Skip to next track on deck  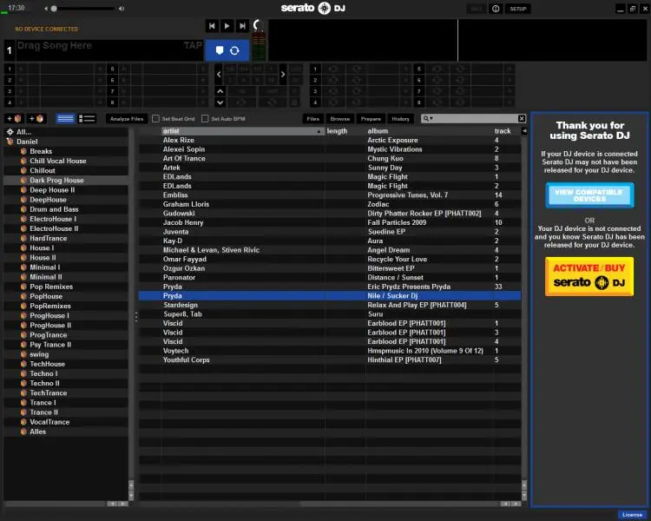coord(243,26)
